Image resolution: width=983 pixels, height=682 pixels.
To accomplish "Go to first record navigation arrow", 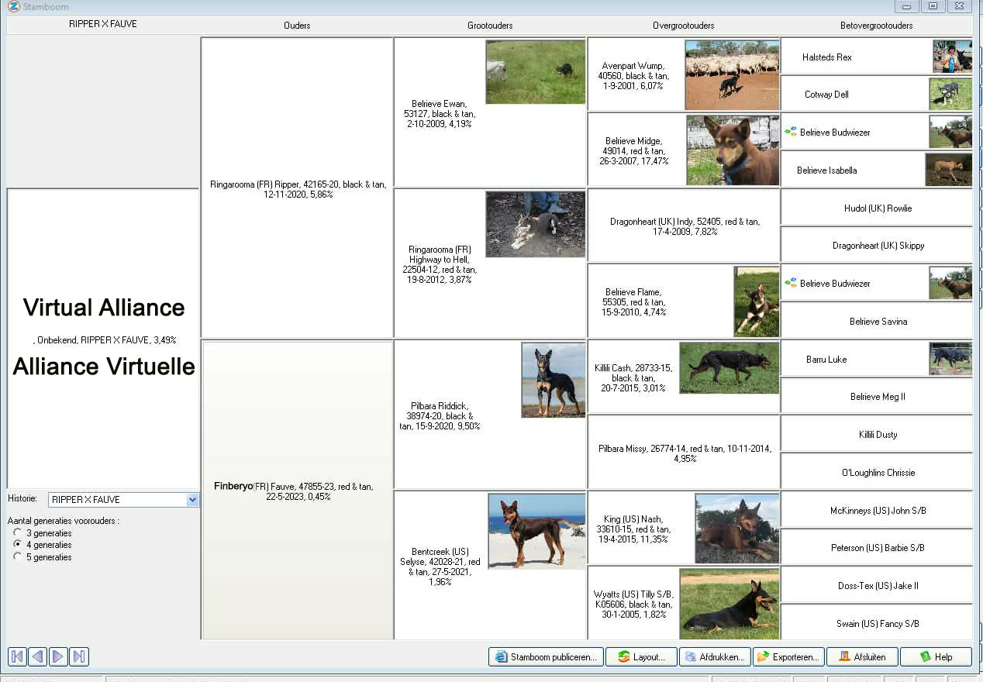I will (17, 657).
